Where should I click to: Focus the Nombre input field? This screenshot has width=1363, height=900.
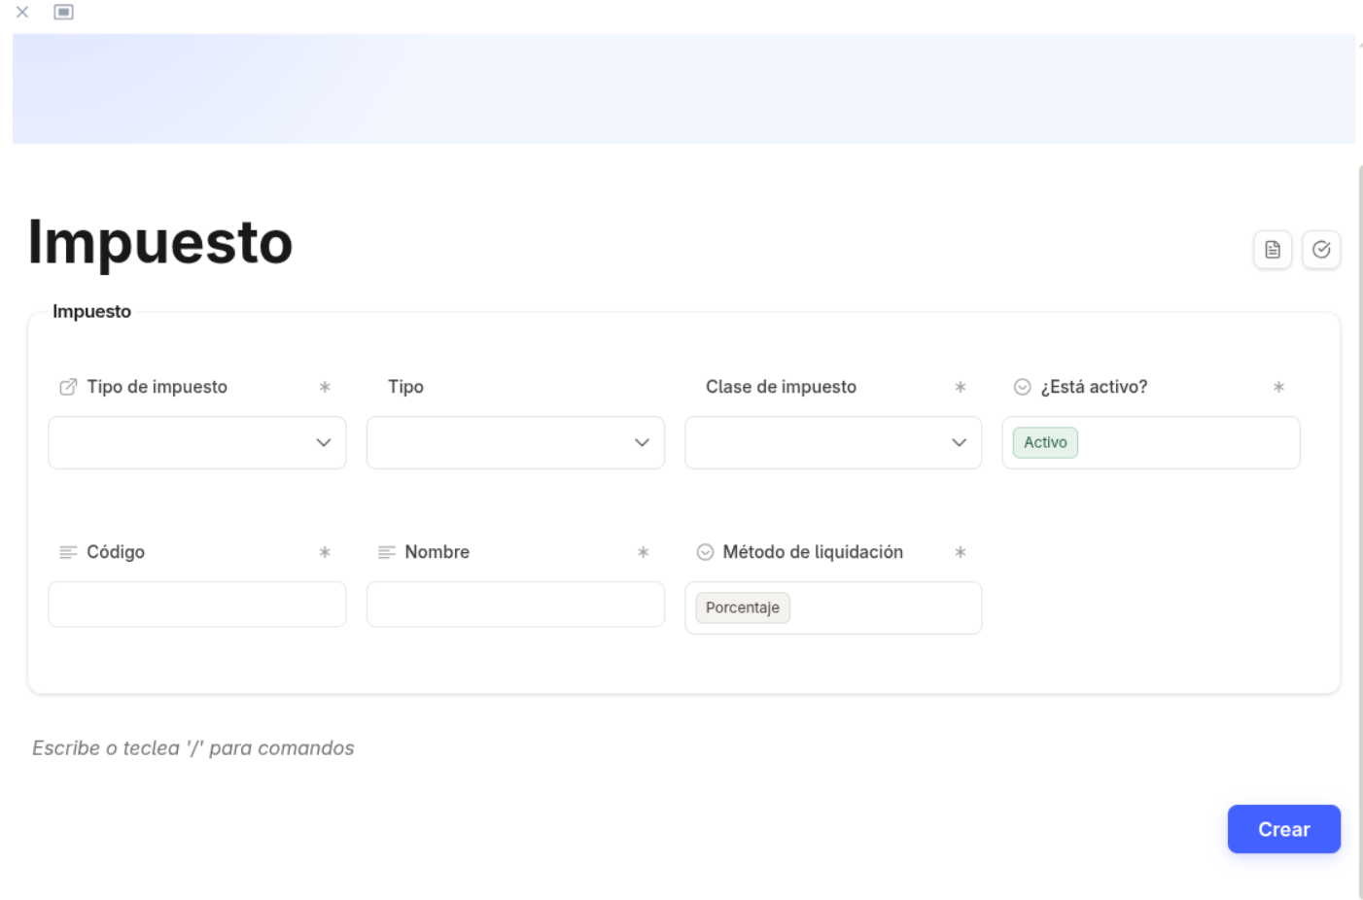pyautogui.click(x=515, y=605)
